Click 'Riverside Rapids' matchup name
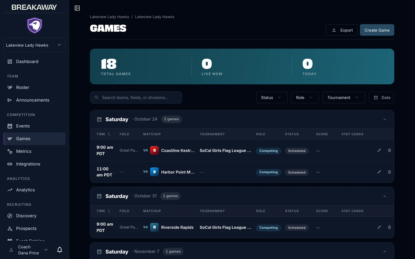The image size is (415, 259). 177,227
